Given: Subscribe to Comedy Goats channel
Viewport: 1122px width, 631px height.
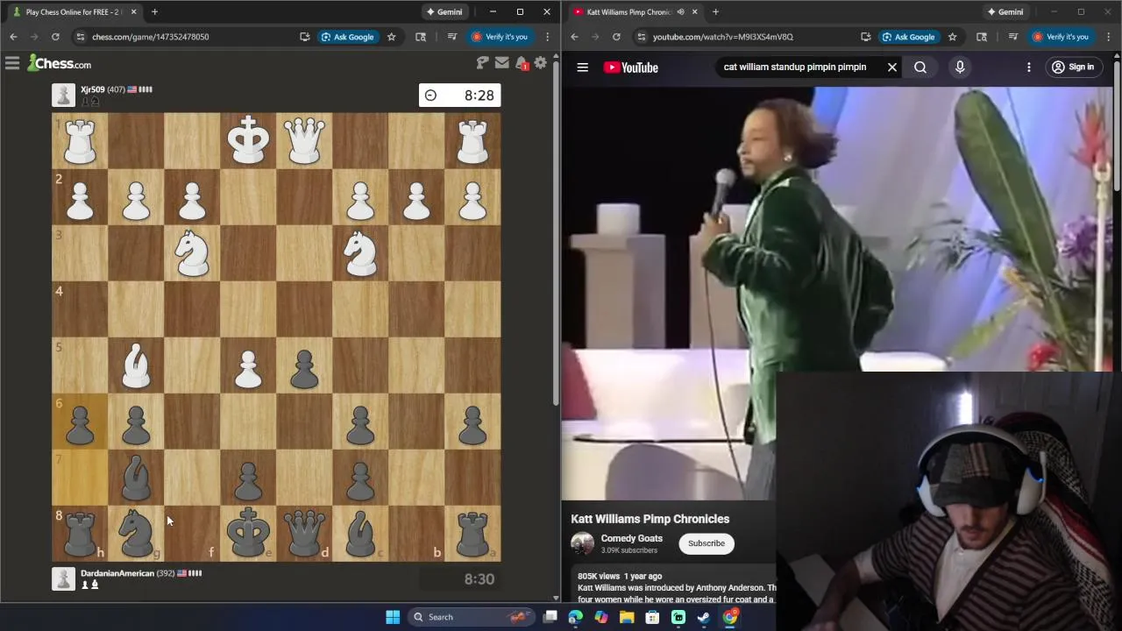Looking at the screenshot, I should [706, 543].
